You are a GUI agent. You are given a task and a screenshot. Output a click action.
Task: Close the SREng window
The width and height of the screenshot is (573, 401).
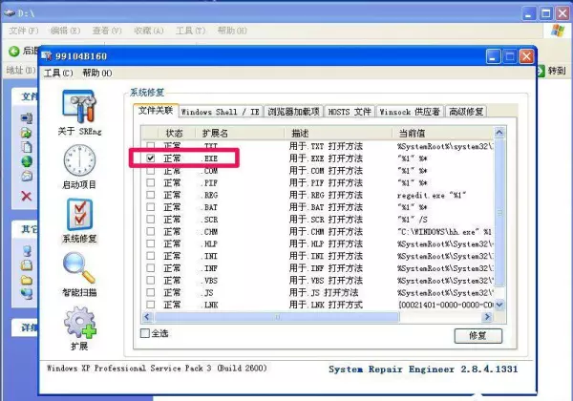(526, 56)
